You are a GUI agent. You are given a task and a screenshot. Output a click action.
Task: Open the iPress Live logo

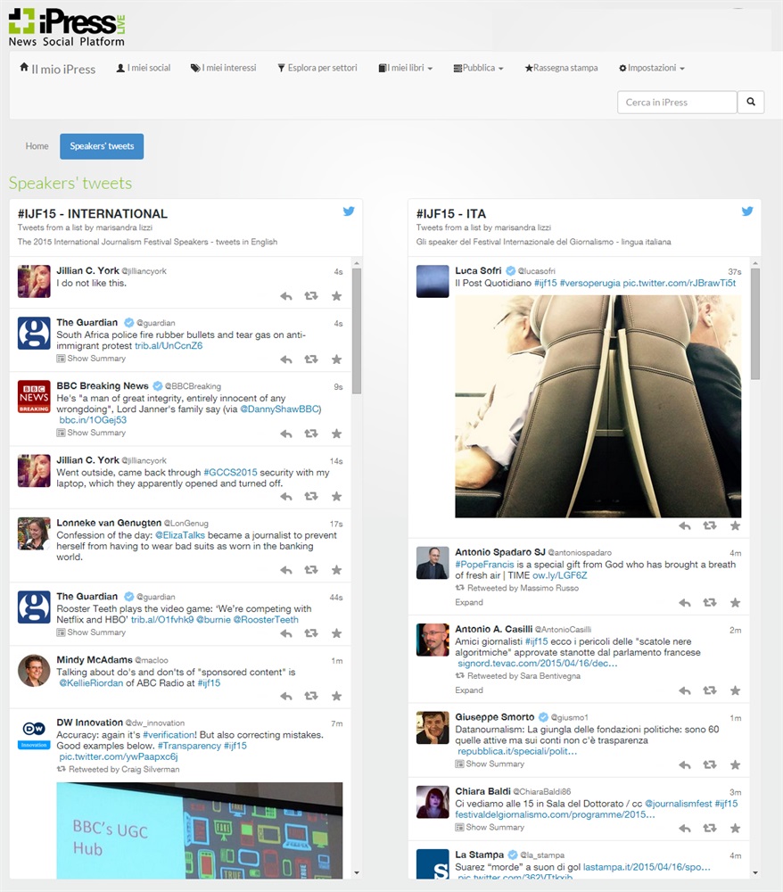(x=67, y=28)
